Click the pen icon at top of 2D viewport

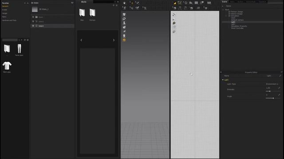pos(174,15)
